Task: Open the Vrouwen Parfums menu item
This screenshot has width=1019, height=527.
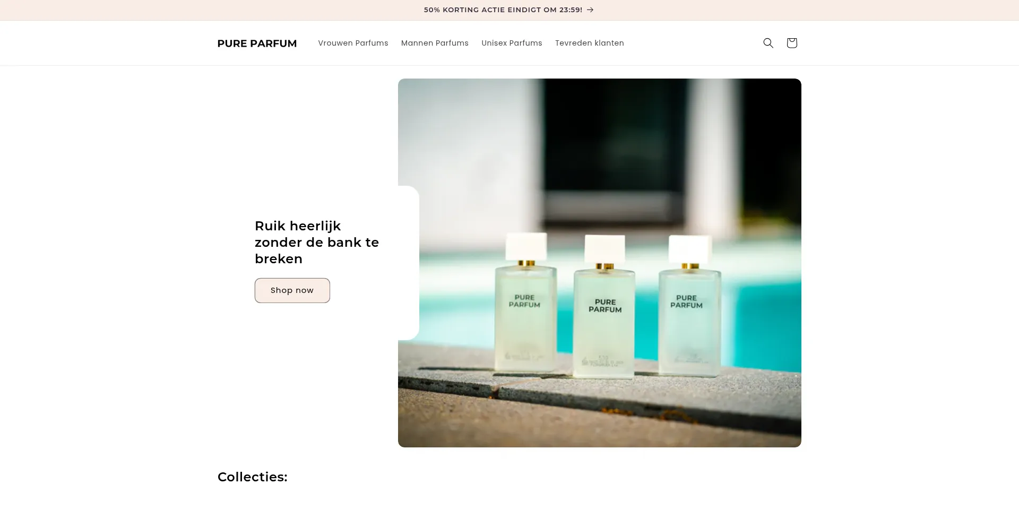Action: click(353, 43)
